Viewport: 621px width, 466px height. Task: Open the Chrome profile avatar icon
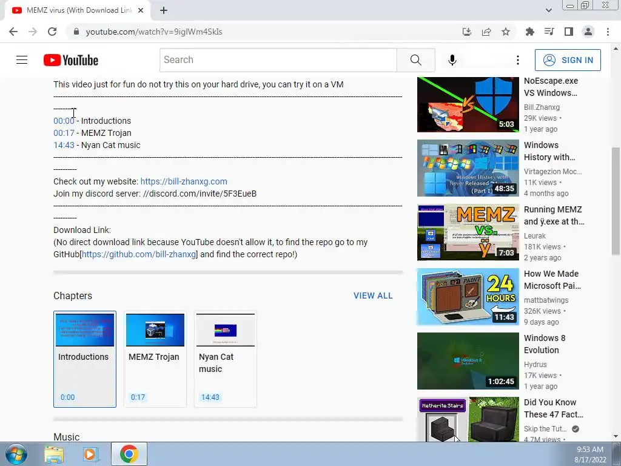[x=588, y=32]
